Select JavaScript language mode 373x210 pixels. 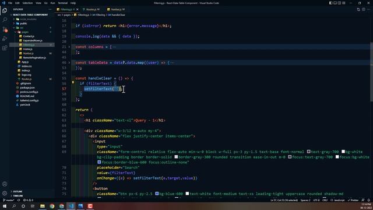point(337,200)
